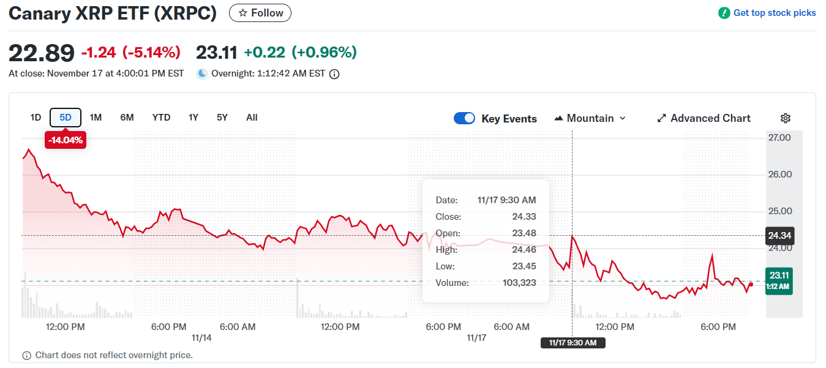The image size is (826, 368).
Task: Click the overnight moon icon
Action: 202,74
